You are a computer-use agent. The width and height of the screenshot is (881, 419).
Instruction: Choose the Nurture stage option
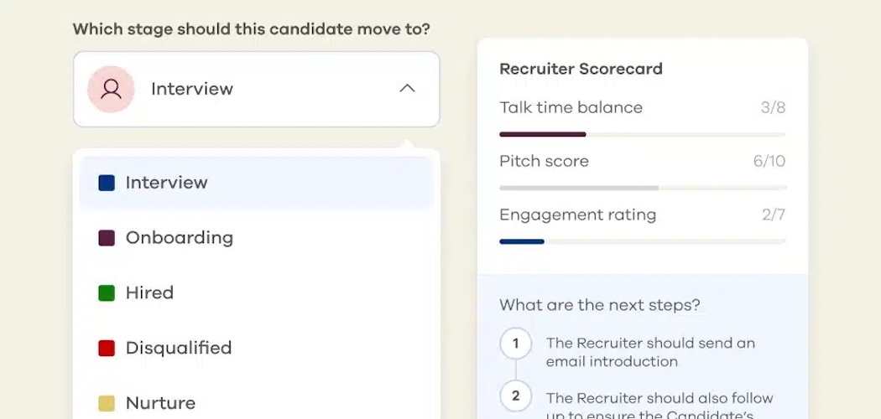tap(160, 403)
